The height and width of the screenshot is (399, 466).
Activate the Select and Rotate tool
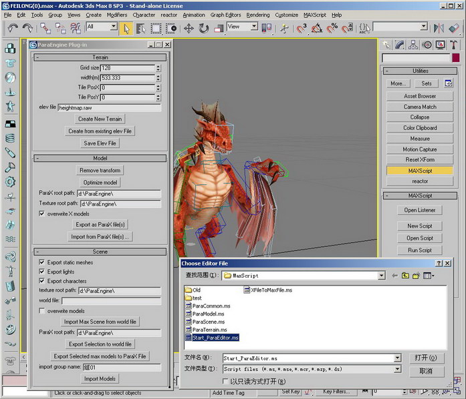point(204,29)
